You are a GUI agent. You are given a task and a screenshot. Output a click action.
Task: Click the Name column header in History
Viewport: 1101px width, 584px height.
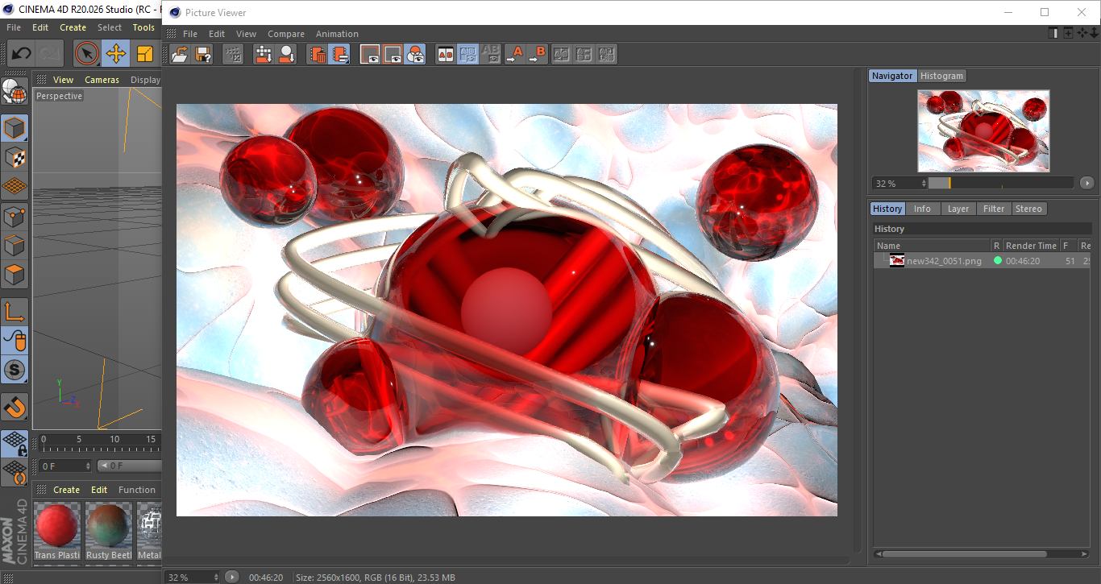click(x=933, y=246)
